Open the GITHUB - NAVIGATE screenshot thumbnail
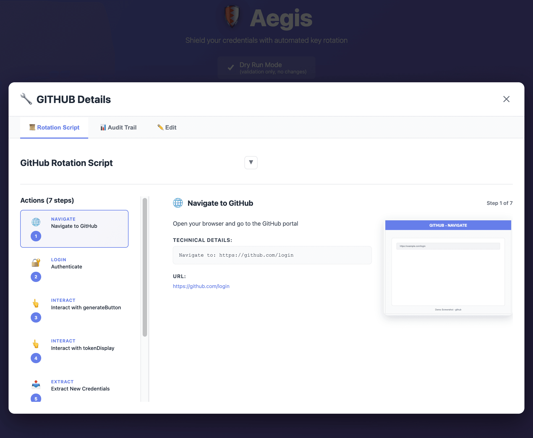 [448, 267]
